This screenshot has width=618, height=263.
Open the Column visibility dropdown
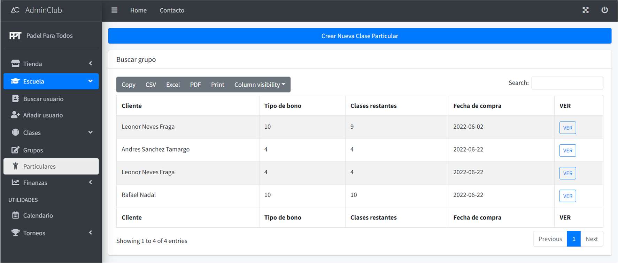(x=260, y=85)
